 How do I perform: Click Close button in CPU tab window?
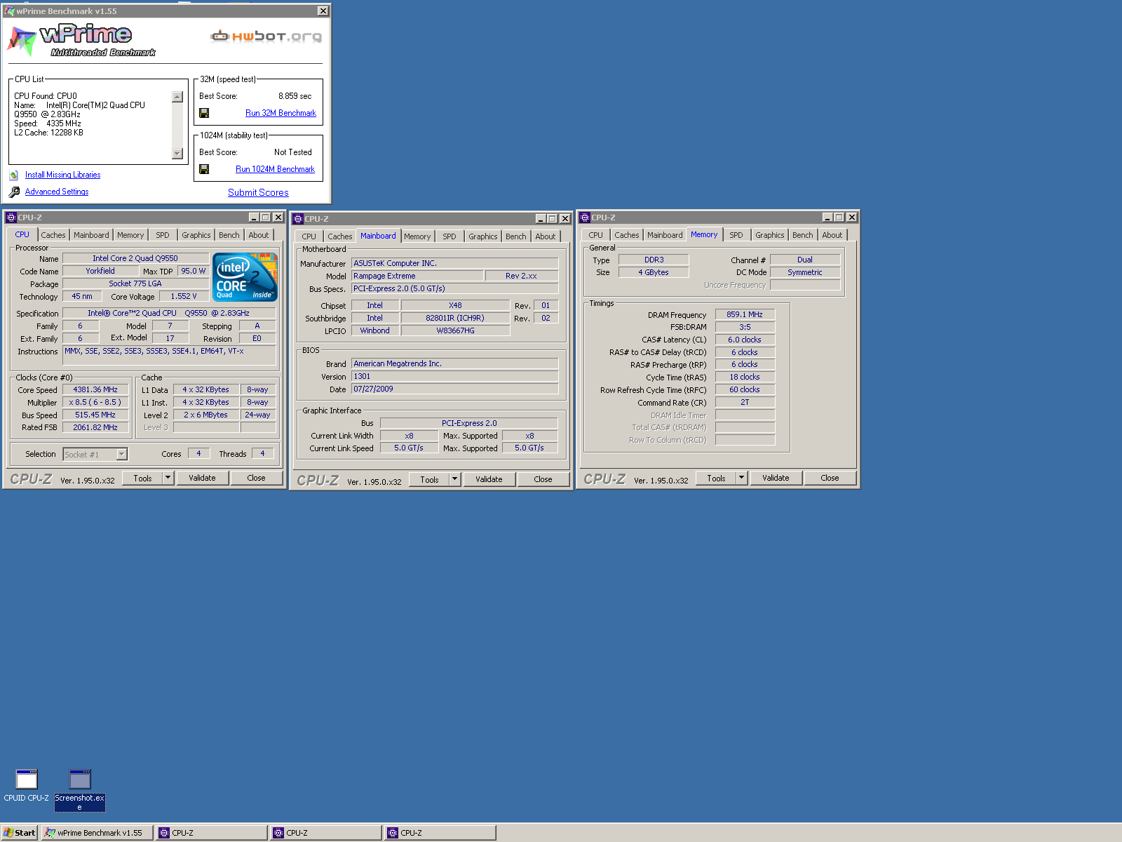(256, 478)
